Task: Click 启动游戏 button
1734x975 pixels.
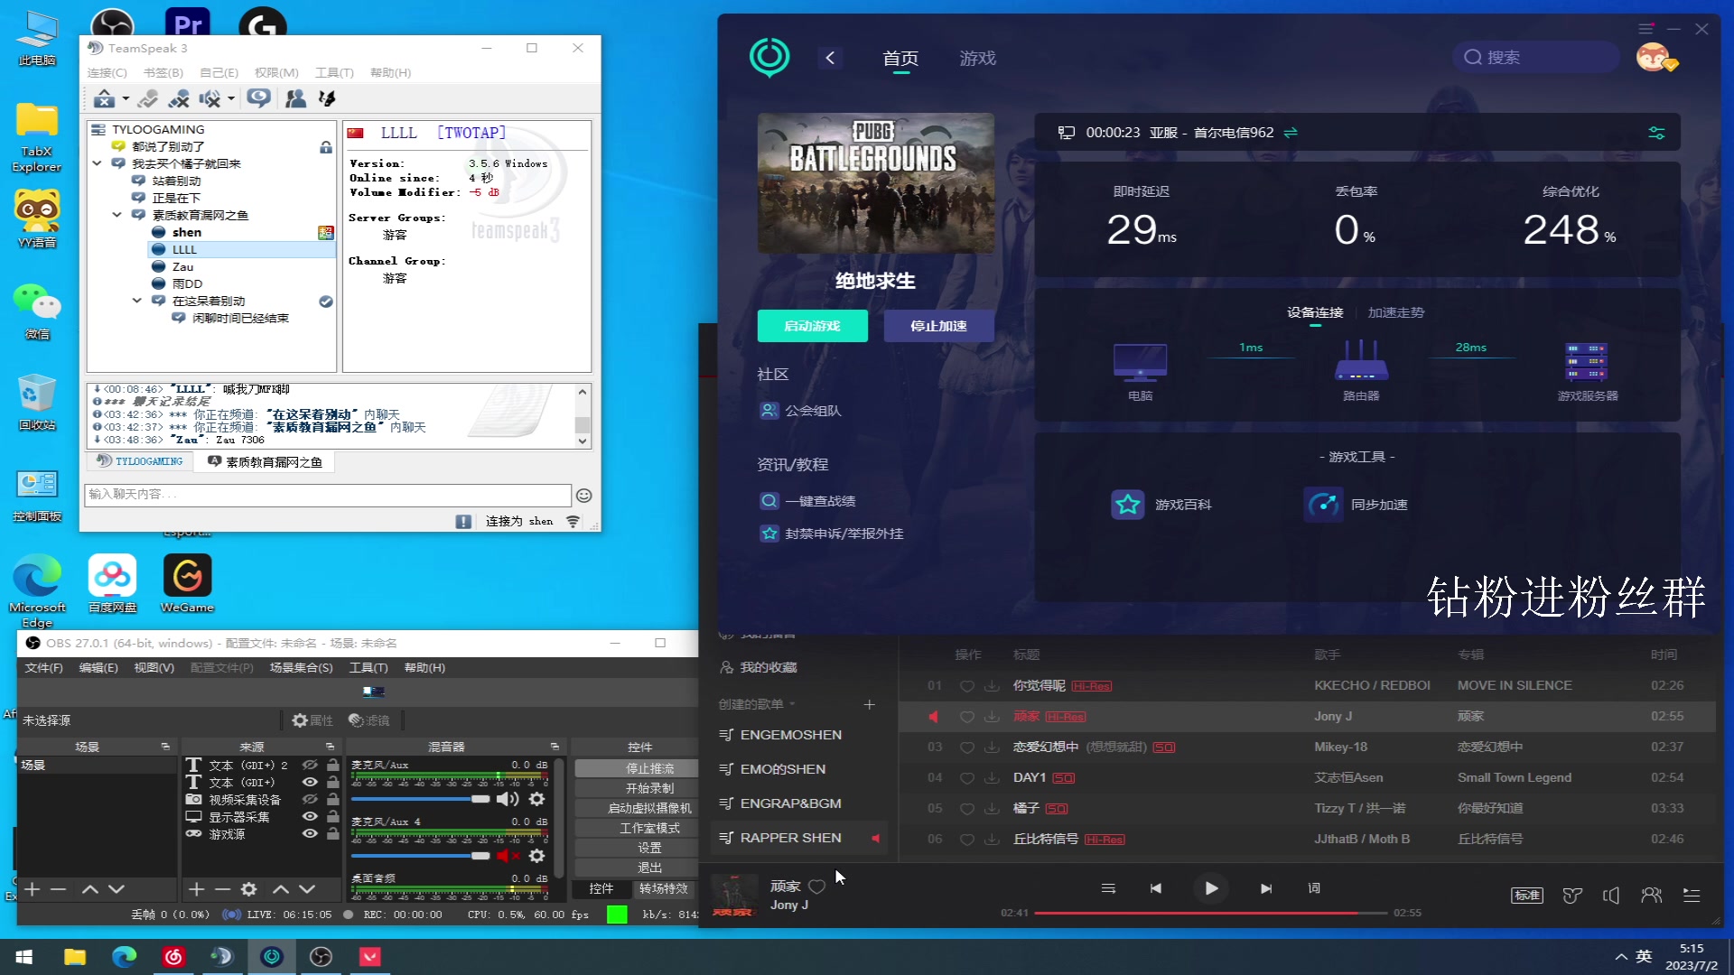Action: tap(812, 326)
